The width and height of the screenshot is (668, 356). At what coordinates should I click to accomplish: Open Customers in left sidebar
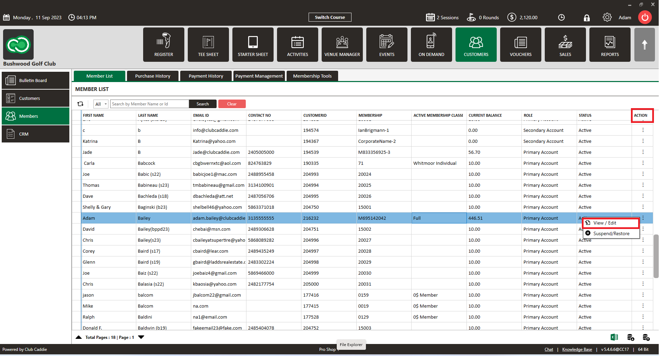pos(36,98)
